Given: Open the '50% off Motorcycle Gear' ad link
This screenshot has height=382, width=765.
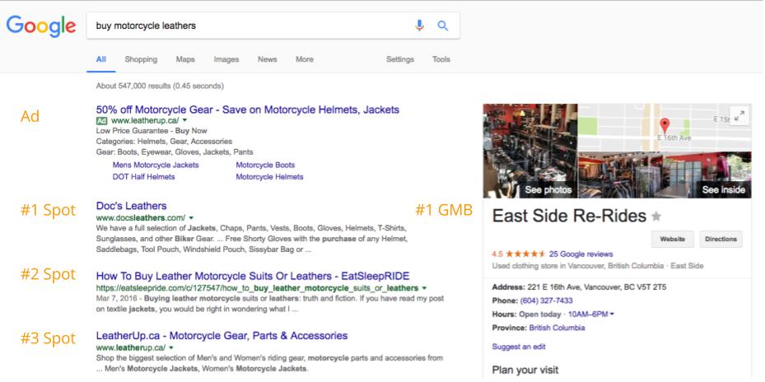Looking at the screenshot, I should coord(248,109).
